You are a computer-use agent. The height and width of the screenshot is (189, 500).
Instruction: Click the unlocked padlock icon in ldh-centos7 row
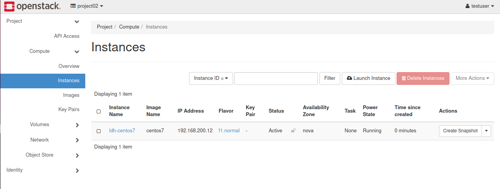[293, 131]
